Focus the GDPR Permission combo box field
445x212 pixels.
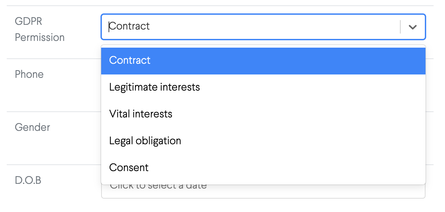pos(263,26)
